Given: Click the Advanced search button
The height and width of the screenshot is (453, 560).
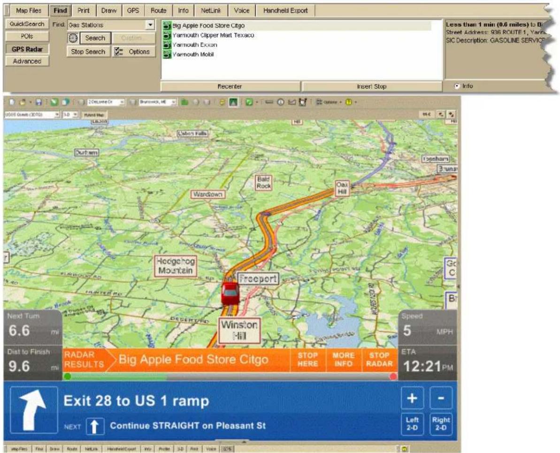Looking at the screenshot, I should point(27,61).
